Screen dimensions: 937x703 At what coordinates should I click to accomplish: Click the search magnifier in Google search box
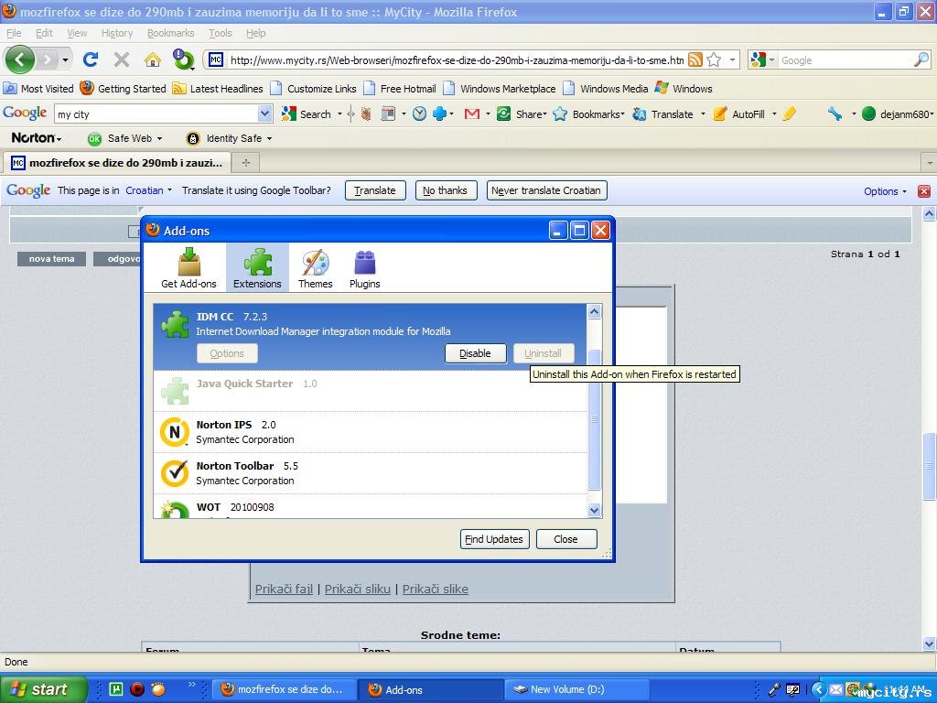coord(921,59)
